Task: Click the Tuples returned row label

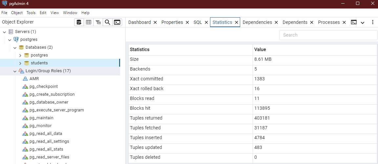Action: [146, 118]
